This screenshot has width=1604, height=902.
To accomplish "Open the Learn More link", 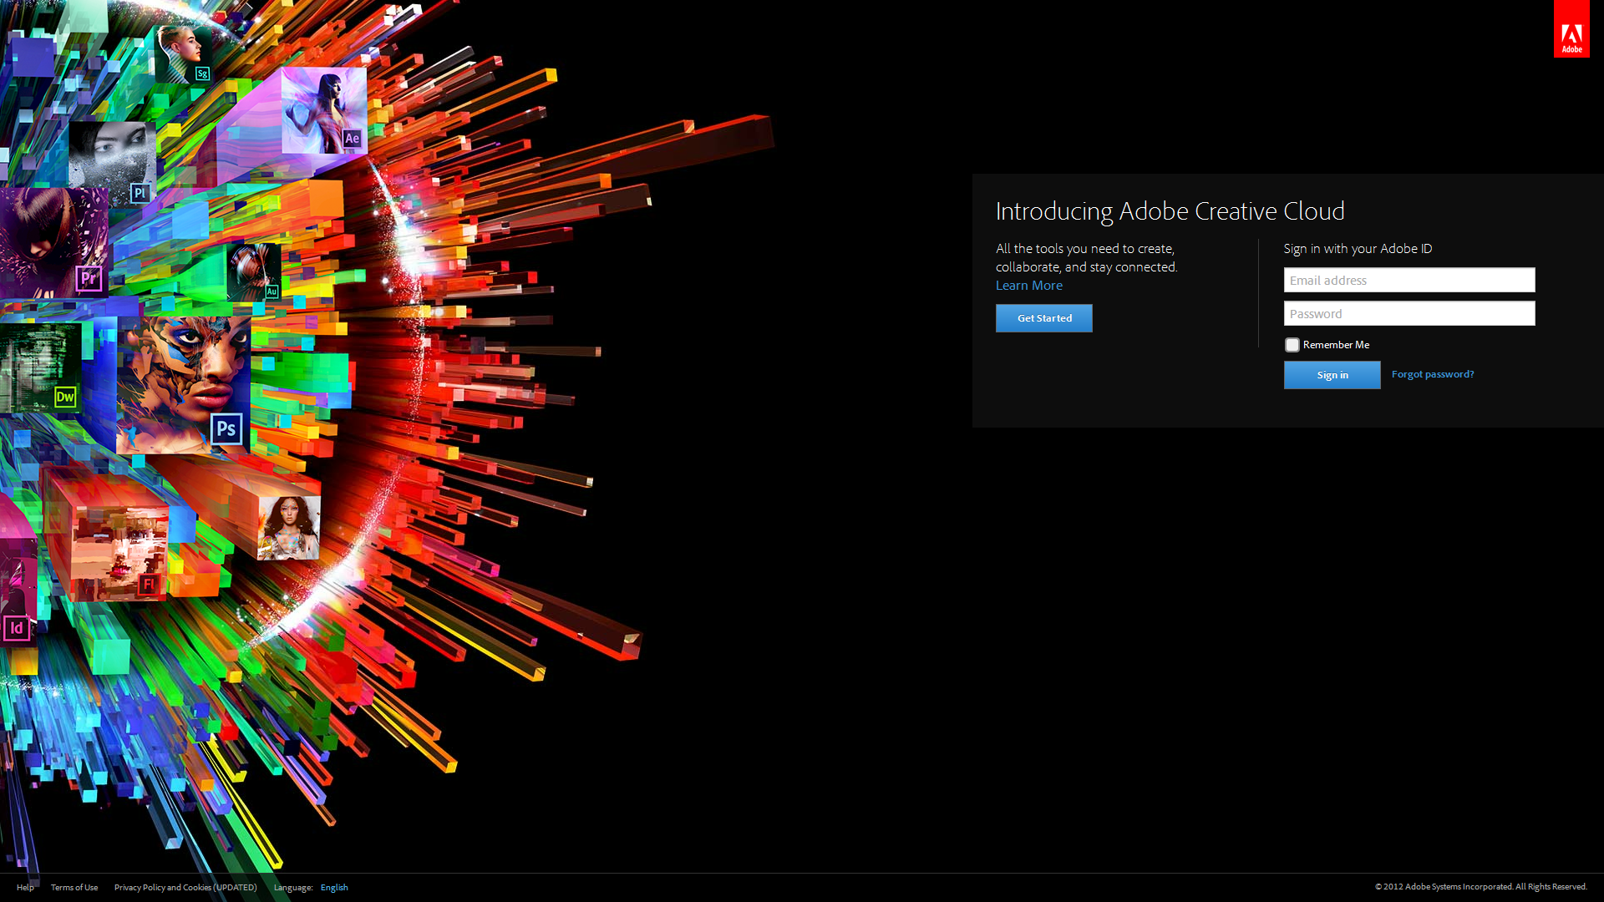I will pyautogui.click(x=1028, y=286).
